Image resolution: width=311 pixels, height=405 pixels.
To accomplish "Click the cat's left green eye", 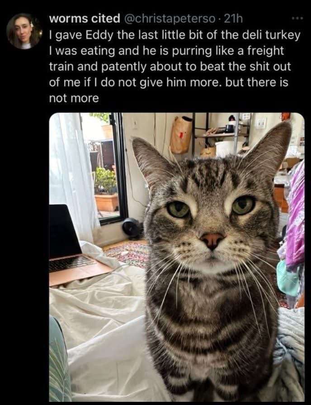I will (178, 209).
